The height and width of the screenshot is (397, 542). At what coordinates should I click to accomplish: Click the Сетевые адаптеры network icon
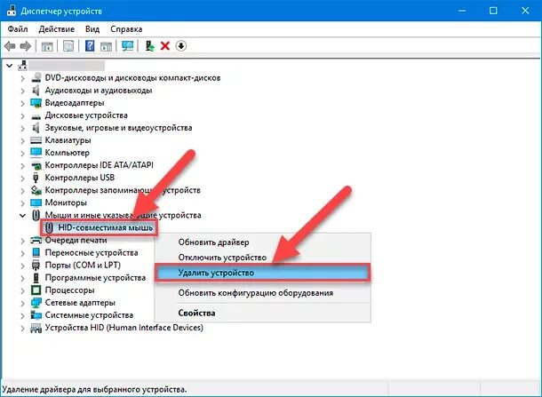click(36, 303)
